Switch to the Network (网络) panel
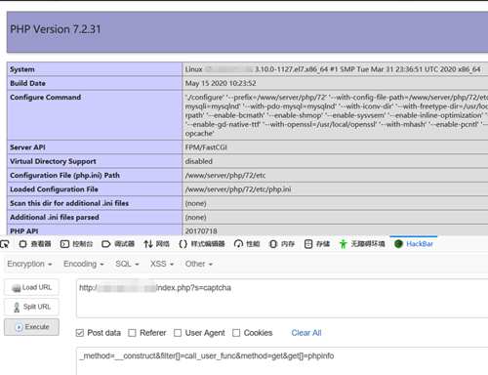This screenshot has height=375, width=488. coord(157,244)
